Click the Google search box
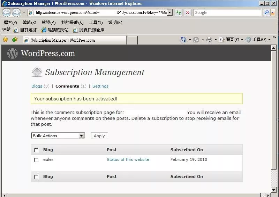Image resolution: width=279 pixels, height=197 pixels. coord(227,13)
